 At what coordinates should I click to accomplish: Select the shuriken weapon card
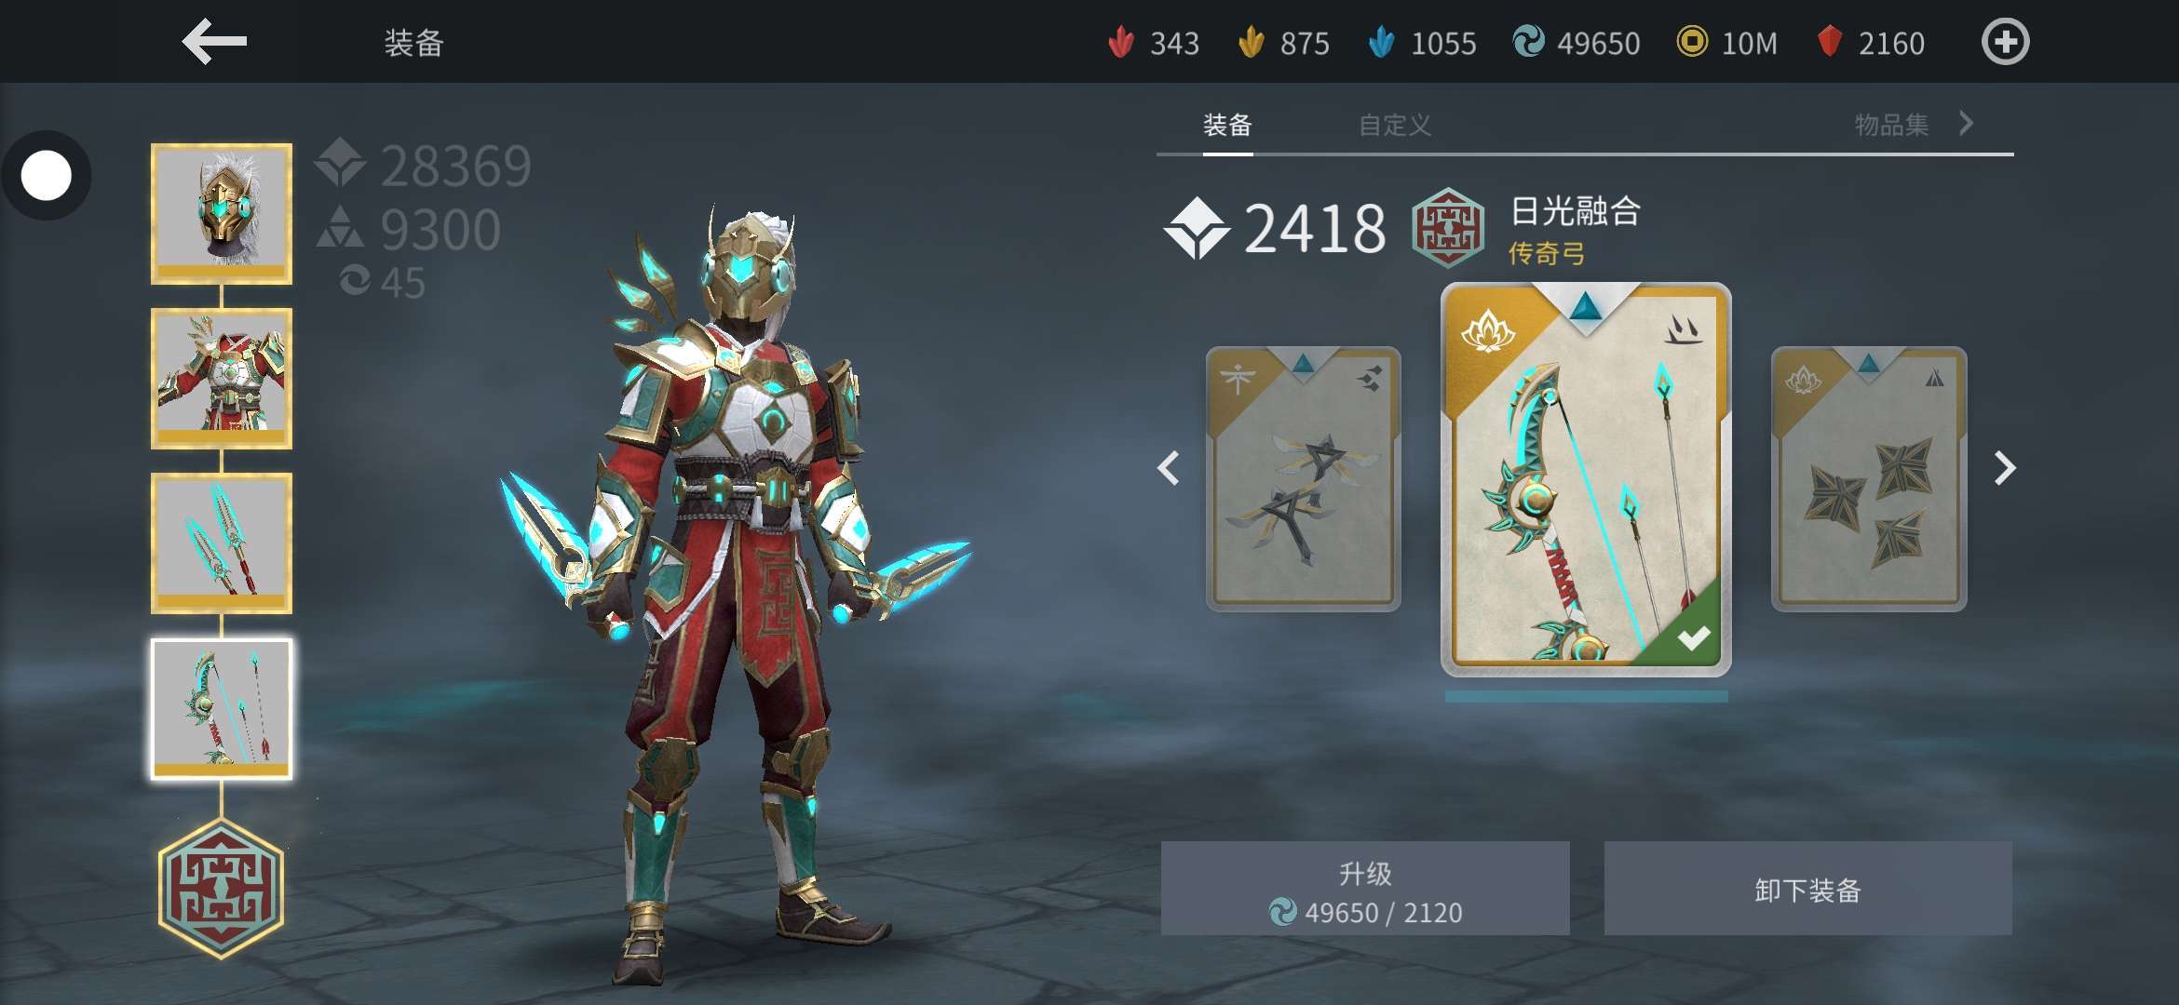1869,479
